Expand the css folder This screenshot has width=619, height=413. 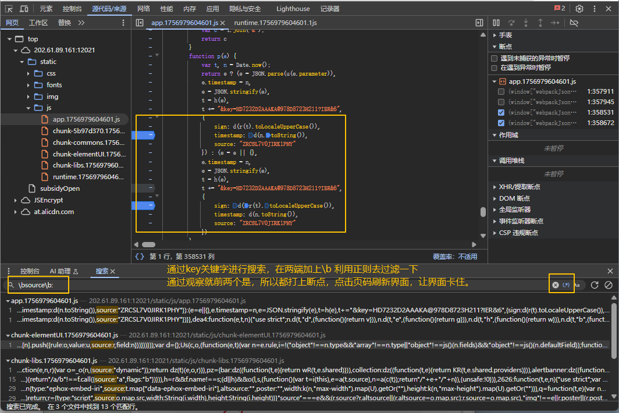29,73
